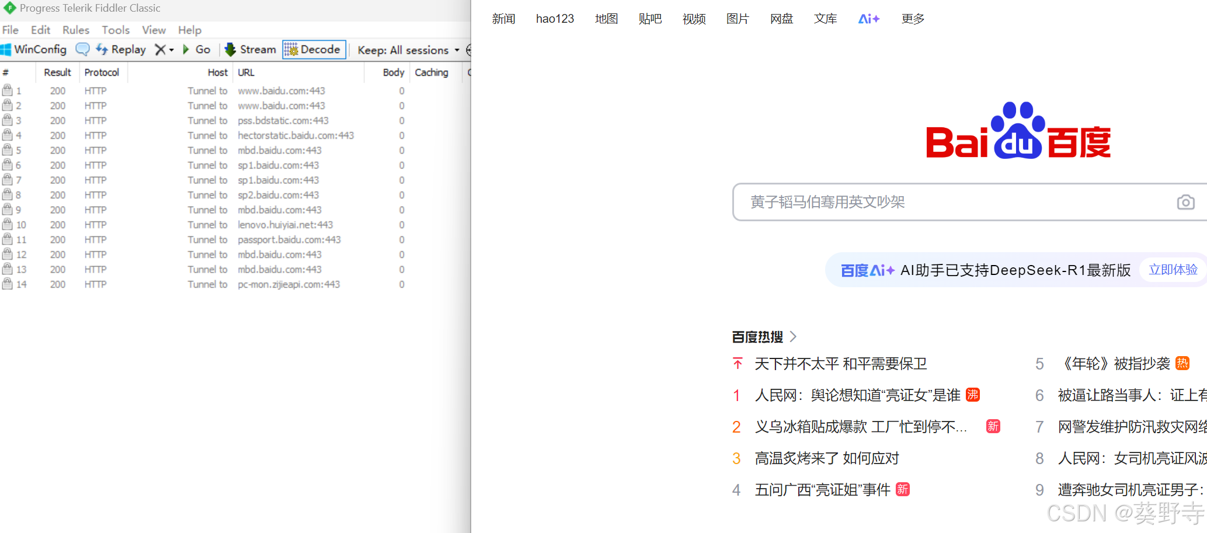Open the 更多 menu on Baidu
Viewport: 1207px width, 533px height.
click(x=913, y=19)
